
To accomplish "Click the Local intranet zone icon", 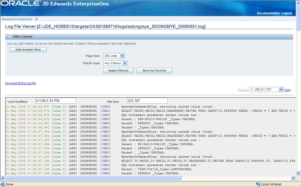I will [x=258, y=184].
